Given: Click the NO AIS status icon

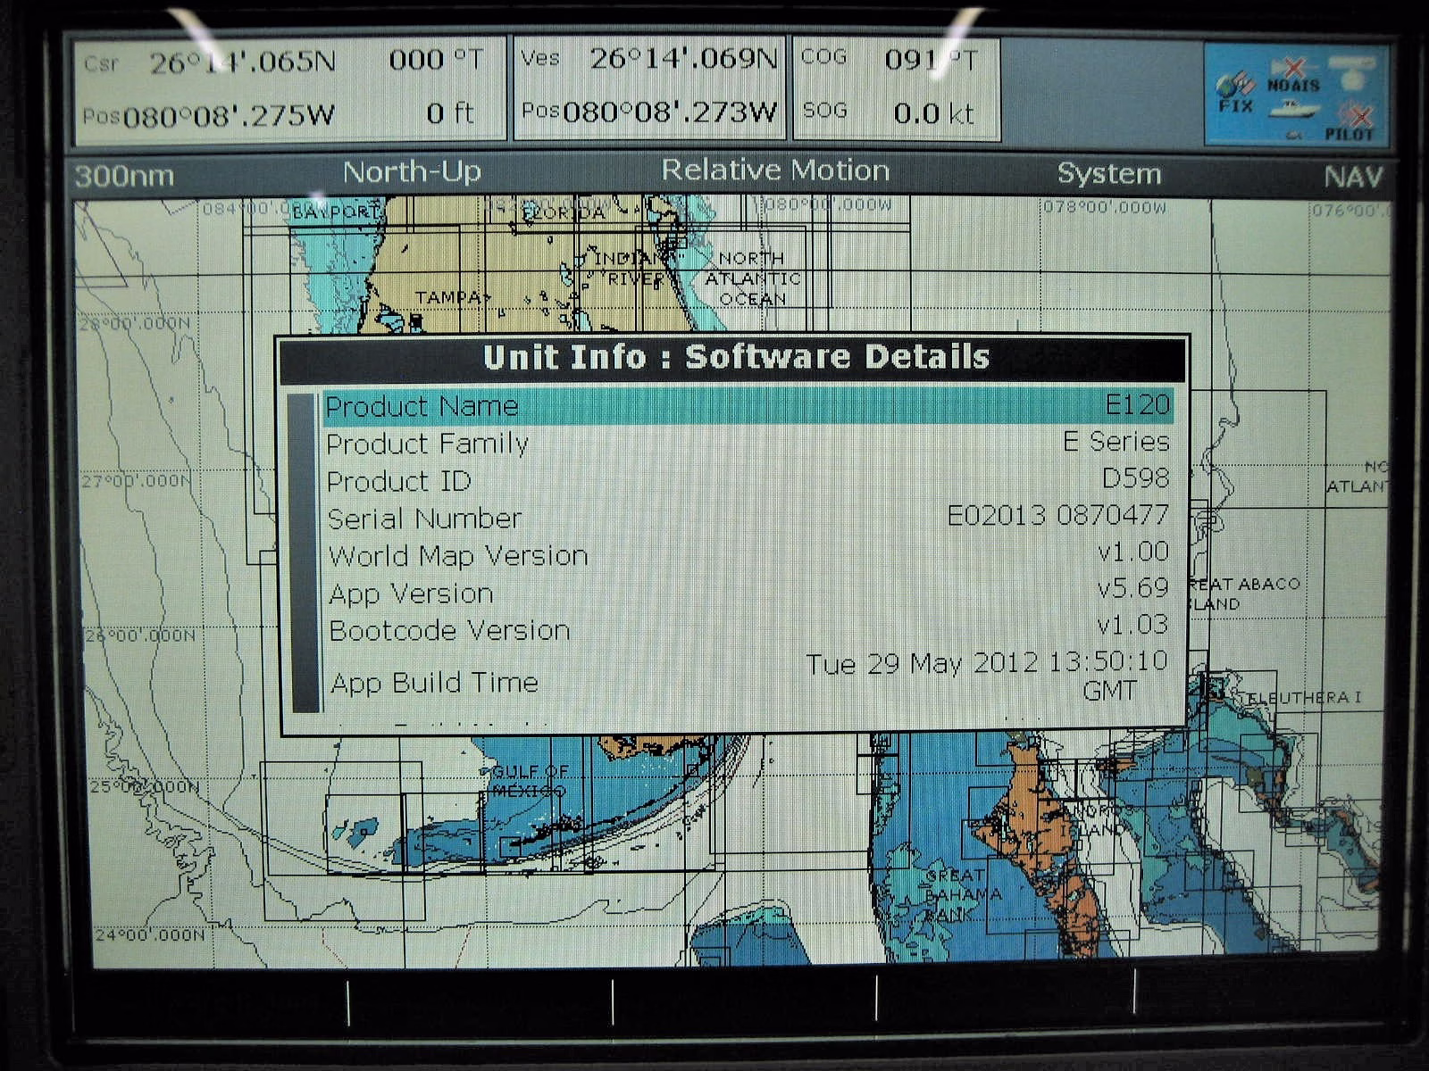Looking at the screenshot, I should tap(1292, 77).
